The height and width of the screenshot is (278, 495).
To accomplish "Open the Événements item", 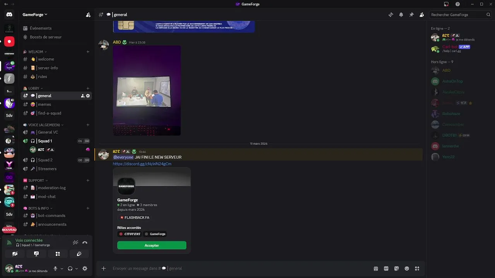I will [x=56, y=28].
